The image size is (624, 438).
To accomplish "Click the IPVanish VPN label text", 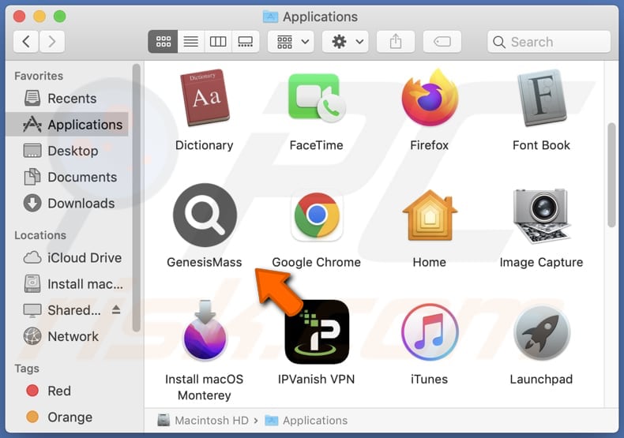I will click(x=317, y=379).
